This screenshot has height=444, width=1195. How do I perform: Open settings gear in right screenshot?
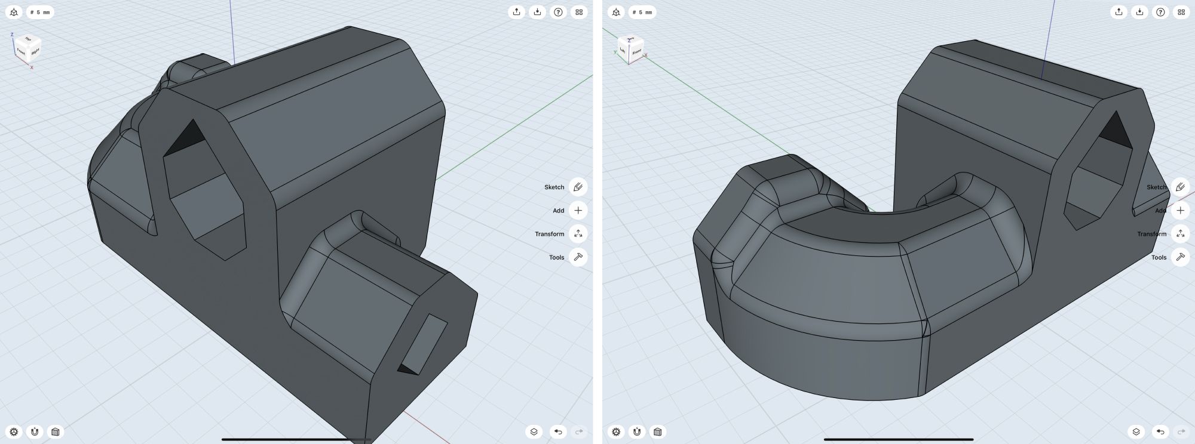(617, 431)
